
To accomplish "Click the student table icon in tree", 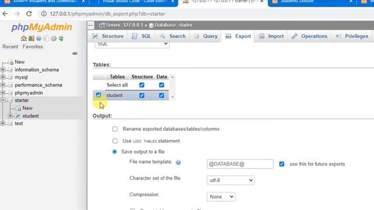I will click(18, 116).
